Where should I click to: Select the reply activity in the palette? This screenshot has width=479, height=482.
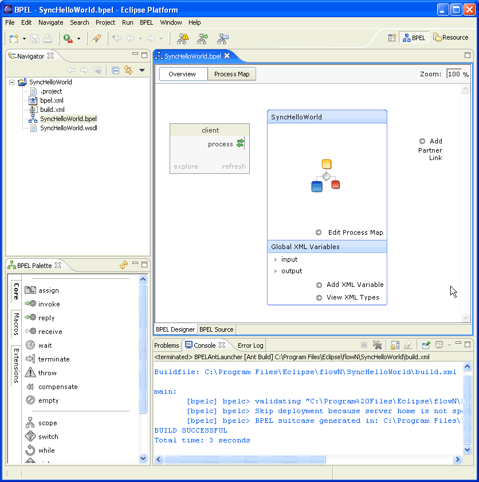tap(40, 318)
